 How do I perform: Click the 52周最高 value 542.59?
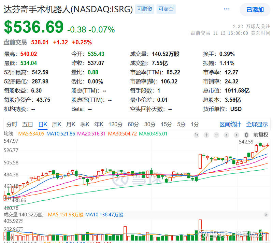[40, 72]
